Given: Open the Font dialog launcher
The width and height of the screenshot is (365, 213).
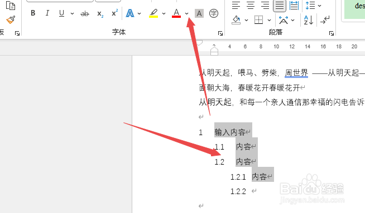Looking at the screenshot, I should point(220,33).
